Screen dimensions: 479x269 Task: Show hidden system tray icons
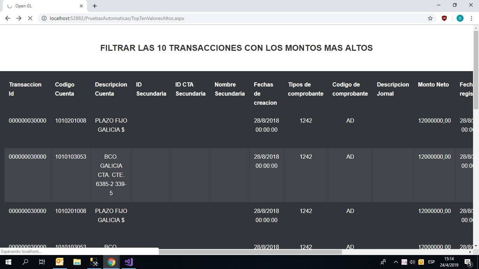[396, 262]
